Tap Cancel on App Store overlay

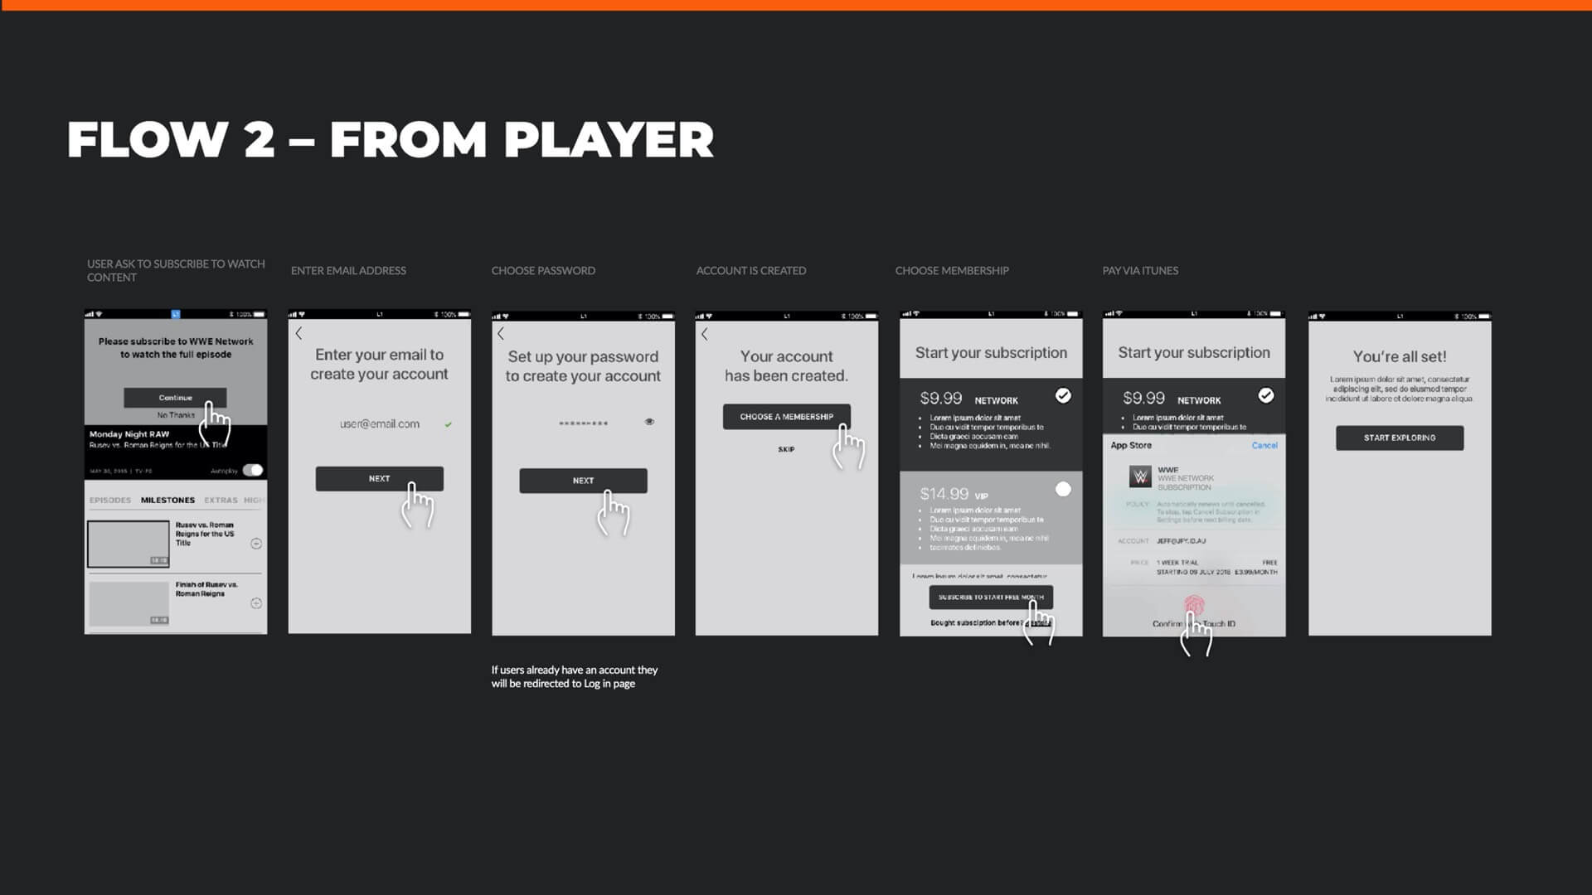[1264, 445]
